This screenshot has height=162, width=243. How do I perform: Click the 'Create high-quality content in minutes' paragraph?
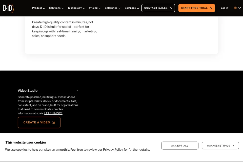click(x=65, y=29)
